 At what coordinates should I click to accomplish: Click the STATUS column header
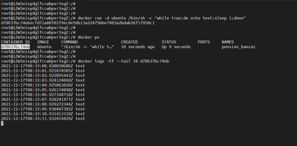(x=169, y=42)
